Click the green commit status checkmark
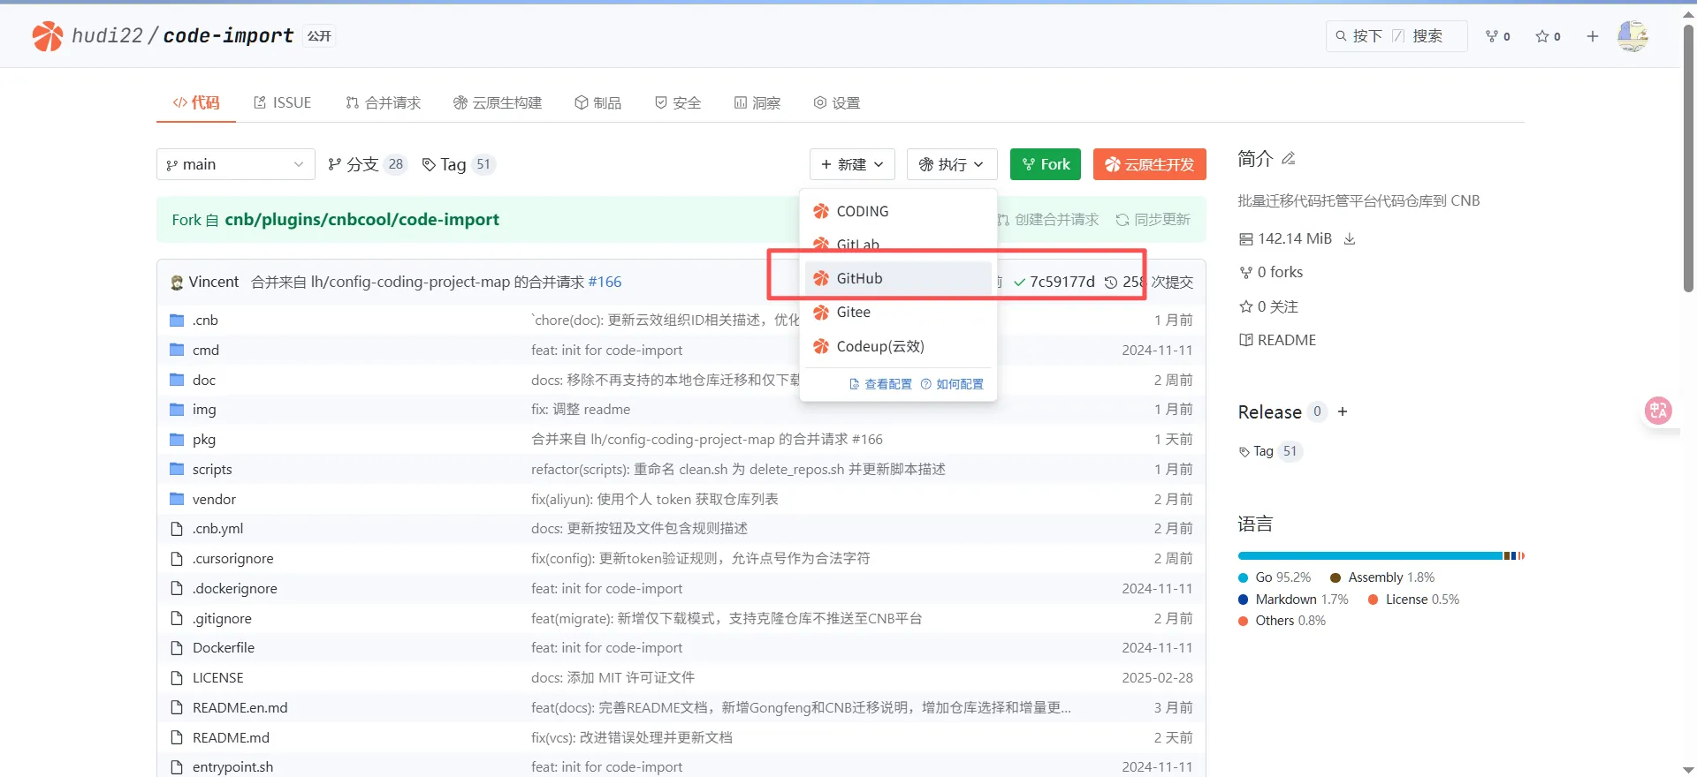Viewport: 1697px width, 777px height. pyautogui.click(x=1019, y=283)
